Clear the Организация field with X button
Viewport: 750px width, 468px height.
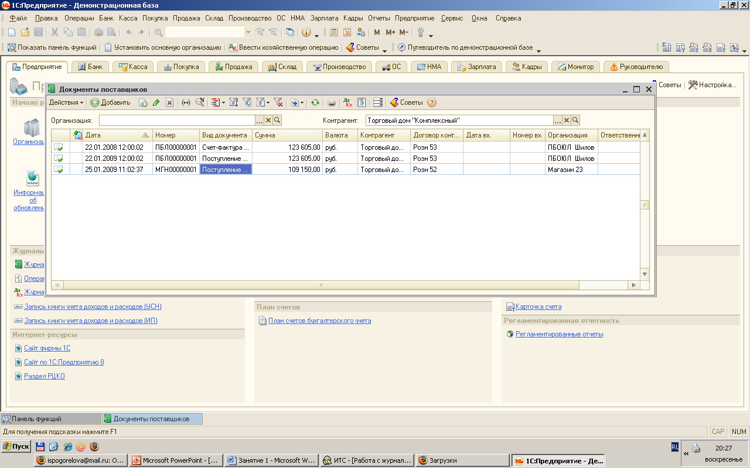pos(268,120)
